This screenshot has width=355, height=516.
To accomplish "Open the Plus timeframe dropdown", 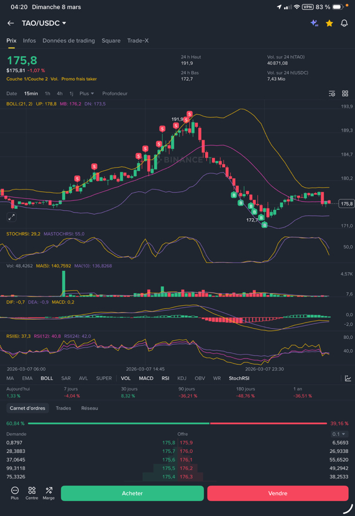I will pos(87,93).
